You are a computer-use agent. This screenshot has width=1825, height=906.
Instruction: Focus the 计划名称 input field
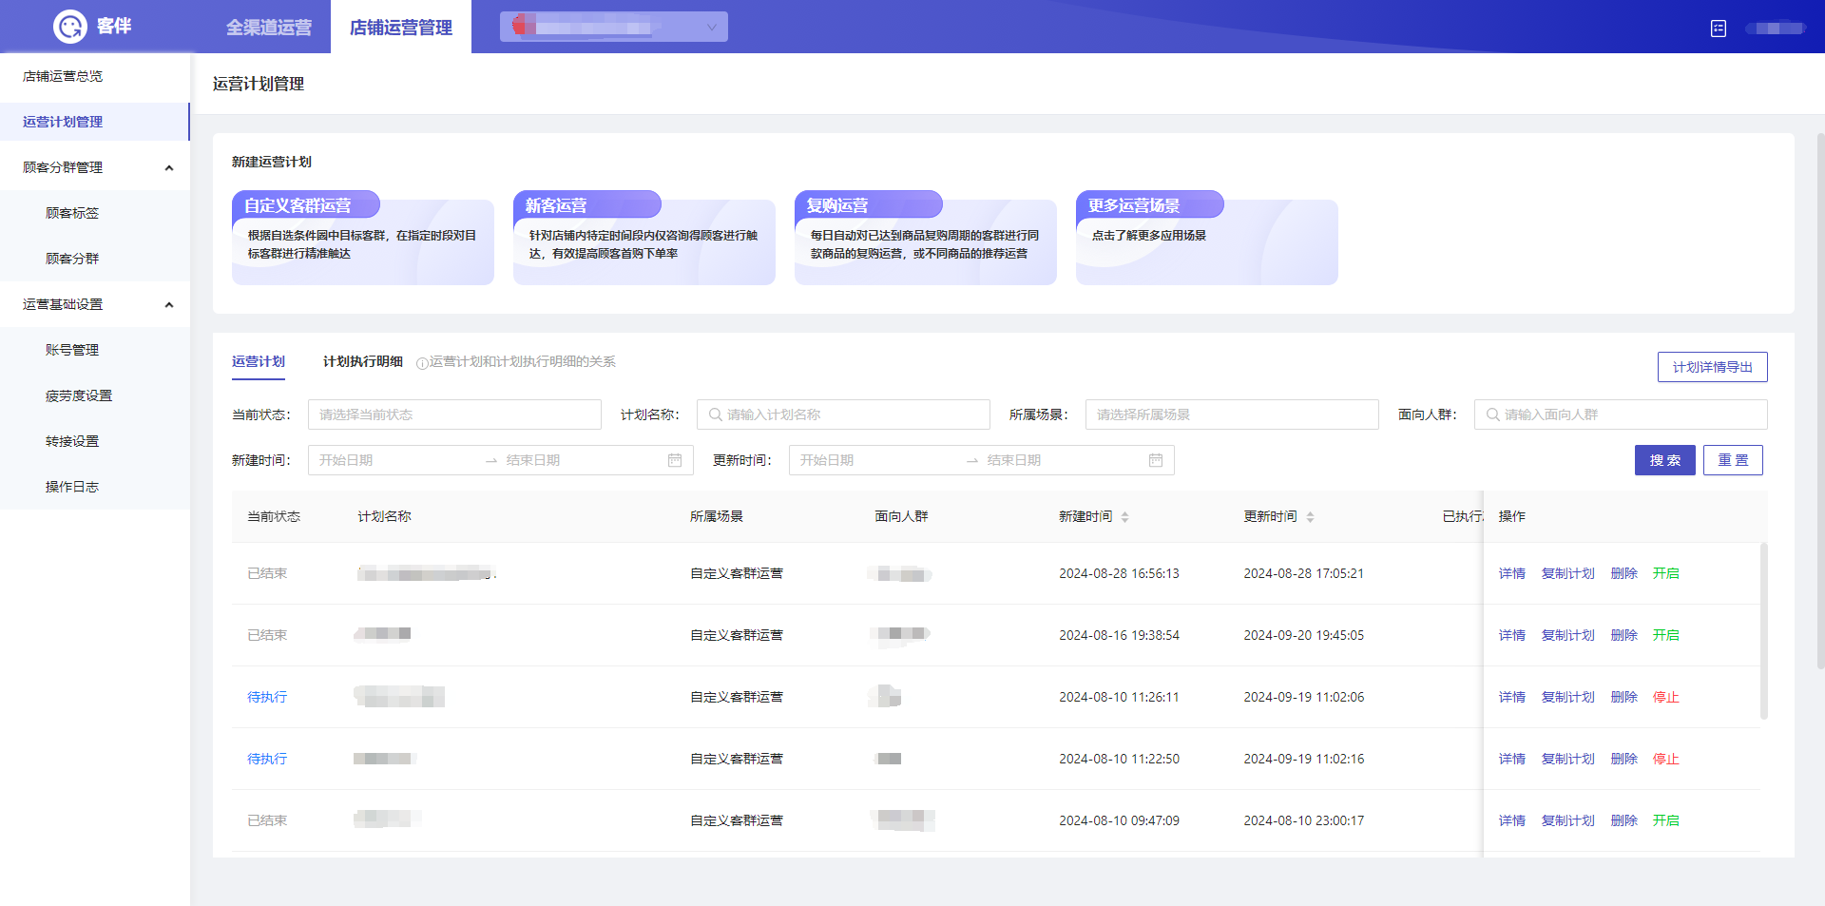click(843, 414)
